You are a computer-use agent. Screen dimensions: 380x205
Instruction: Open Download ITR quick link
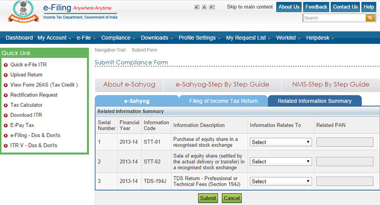coord(26,115)
